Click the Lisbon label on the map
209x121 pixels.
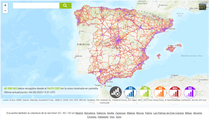pyautogui.click(x=78, y=56)
